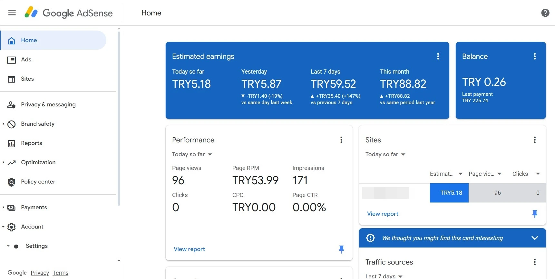The width and height of the screenshot is (555, 279).
Task: Collapse the Account section arrow
Action: point(3,227)
